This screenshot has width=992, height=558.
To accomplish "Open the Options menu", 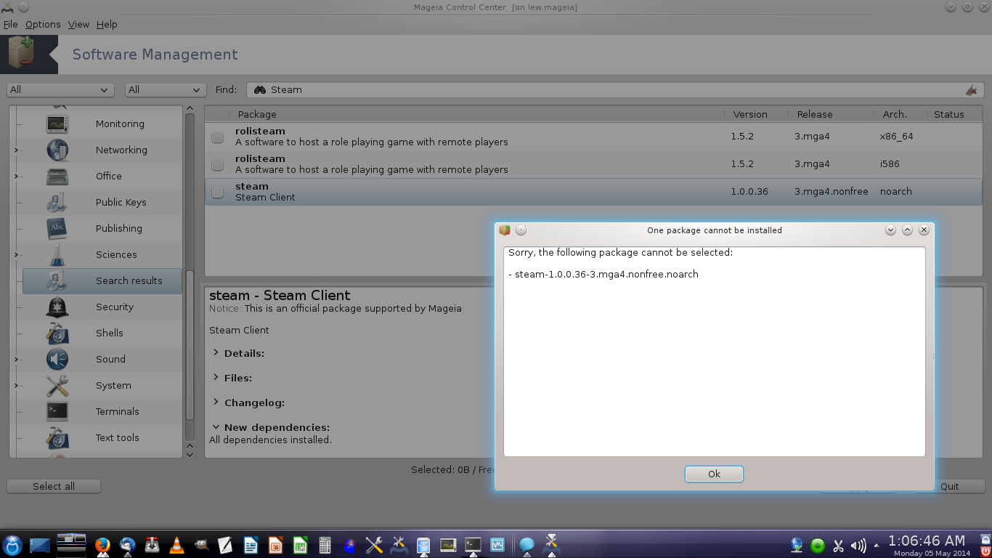I will [x=43, y=24].
